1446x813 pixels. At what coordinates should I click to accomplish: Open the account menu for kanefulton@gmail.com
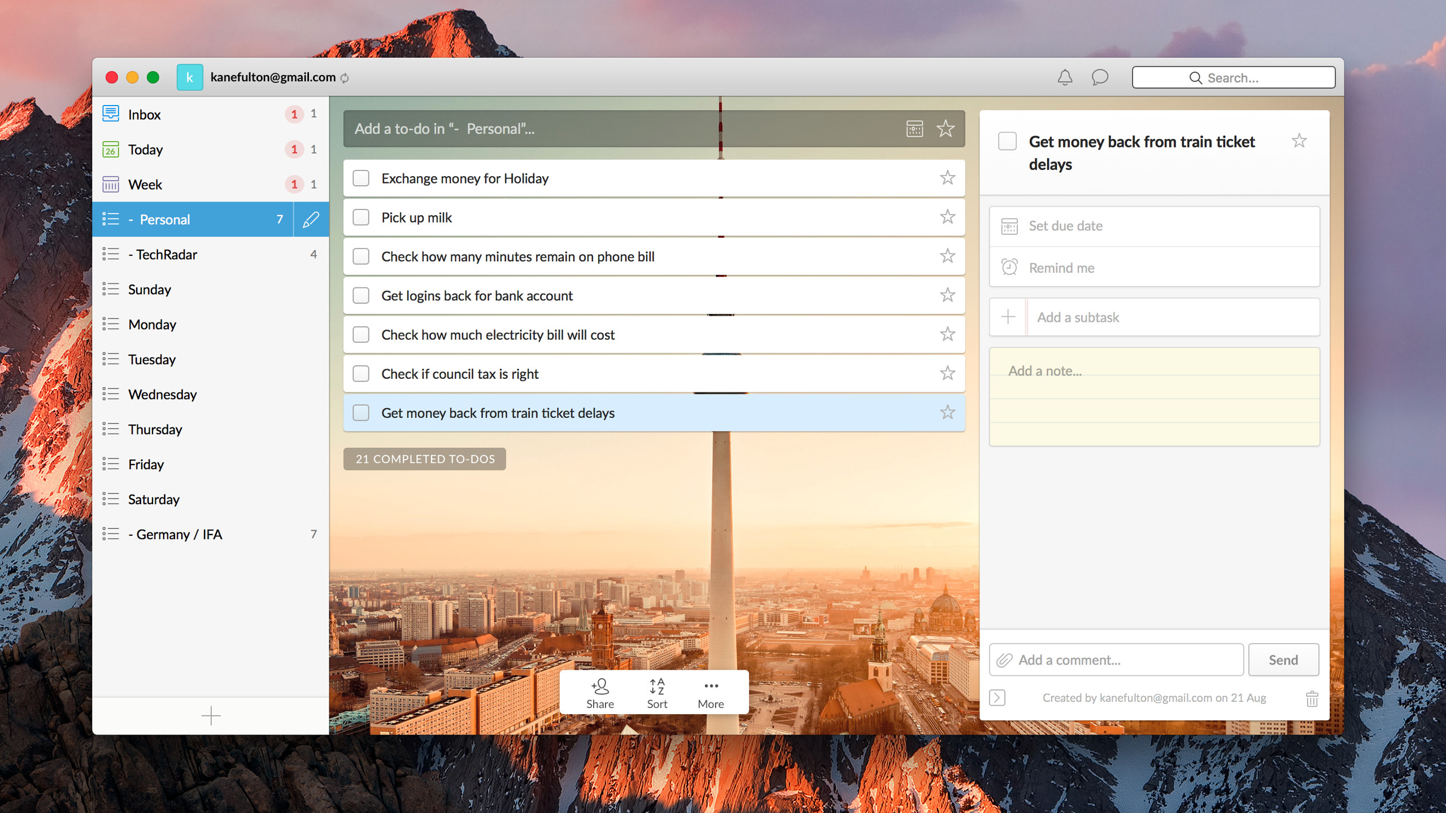(273, 77)
